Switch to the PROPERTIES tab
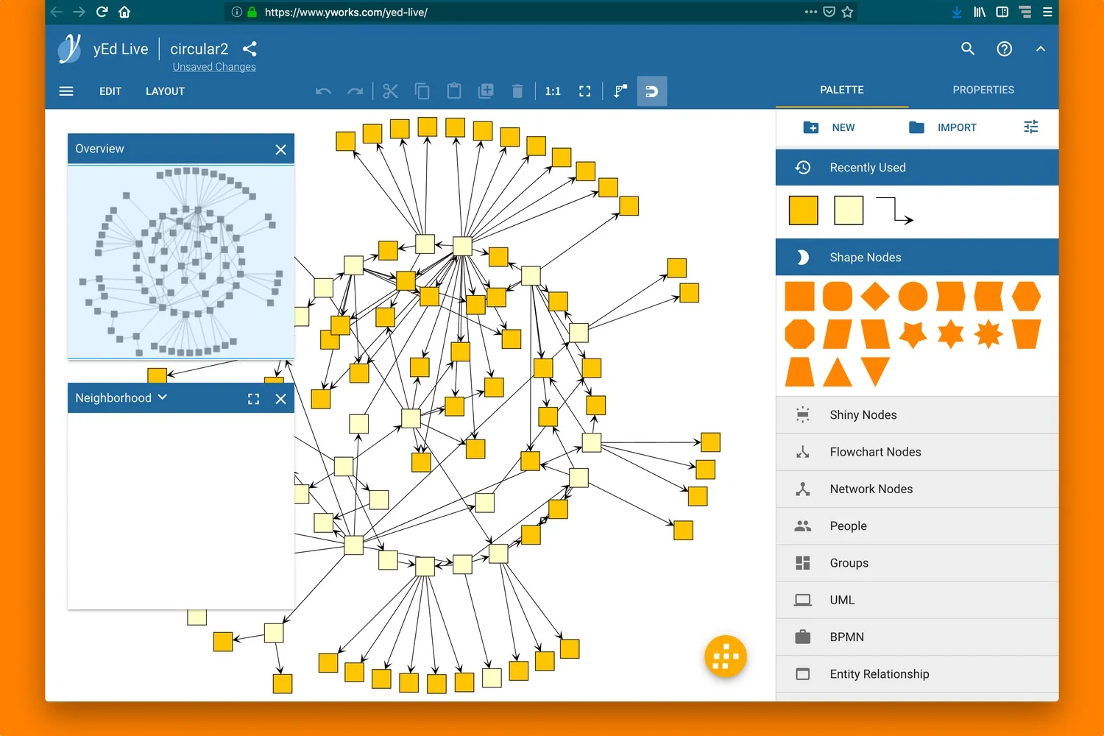The width and height of the screenshot is (1104, 736). pos(983,90)
